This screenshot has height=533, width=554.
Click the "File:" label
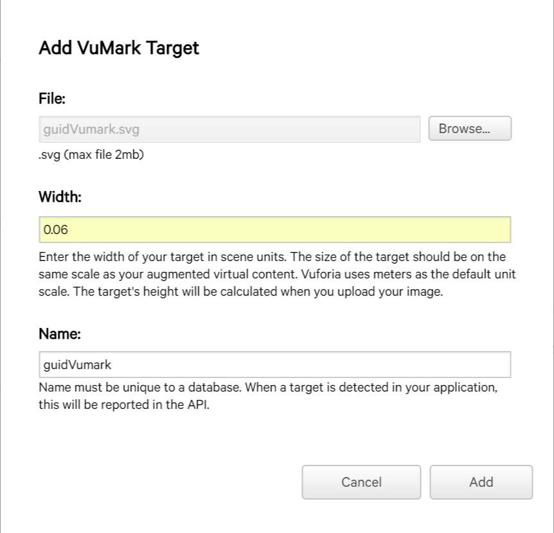pyautogui.click(x=53, y=98)
